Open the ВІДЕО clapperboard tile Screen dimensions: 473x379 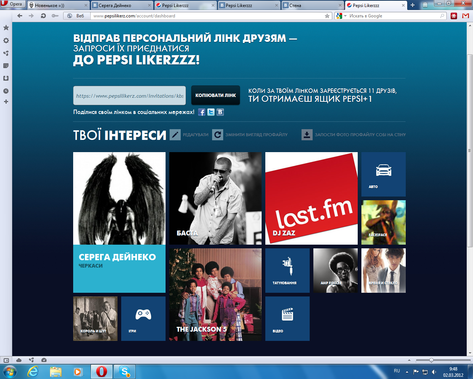(287, 319)
